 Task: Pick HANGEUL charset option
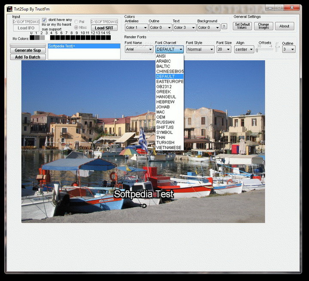[170, 97]
